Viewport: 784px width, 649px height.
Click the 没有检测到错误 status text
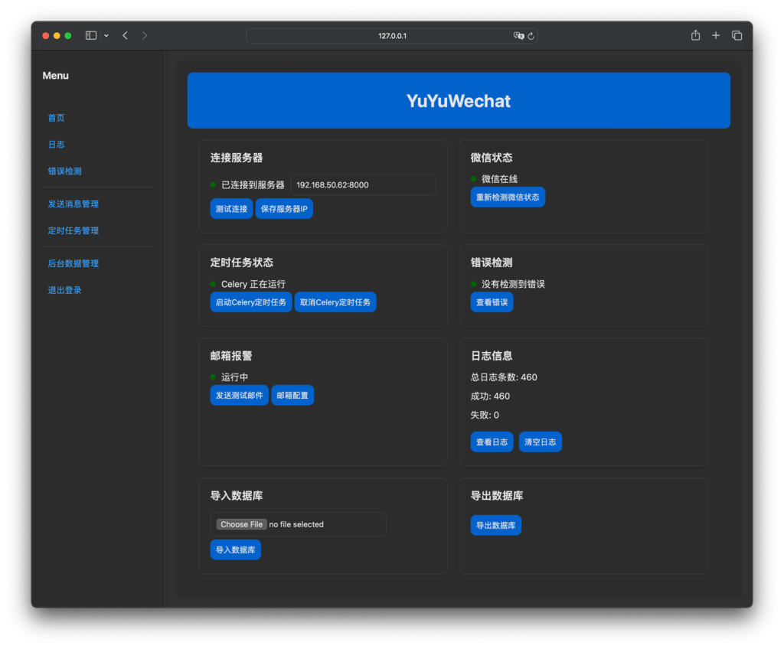coord(513,284)
